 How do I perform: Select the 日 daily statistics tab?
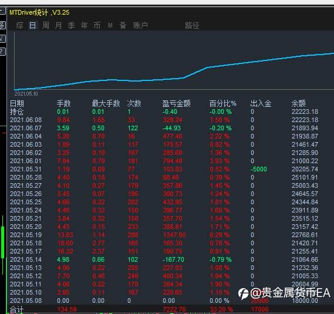pos(33,26)
